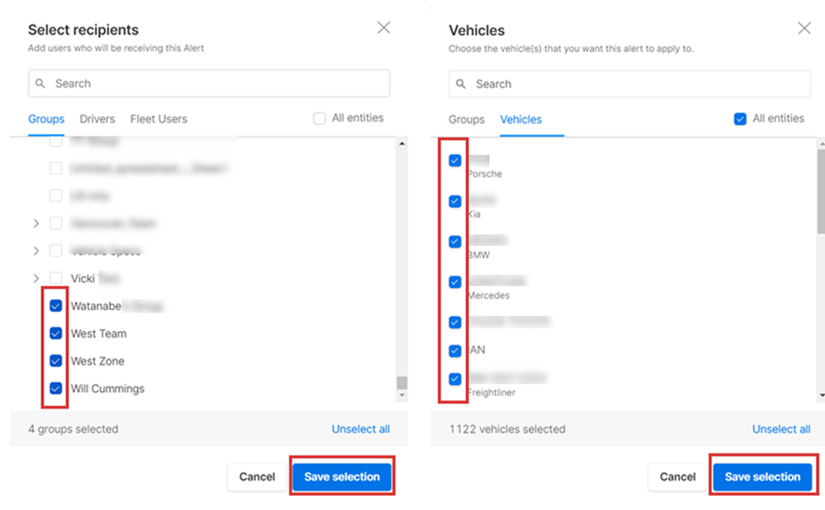Image resolution: width=825 pixels, height=510 pixels.
Task: Click scroll-up arrow in recipients list
Action: tap(402, 143)
